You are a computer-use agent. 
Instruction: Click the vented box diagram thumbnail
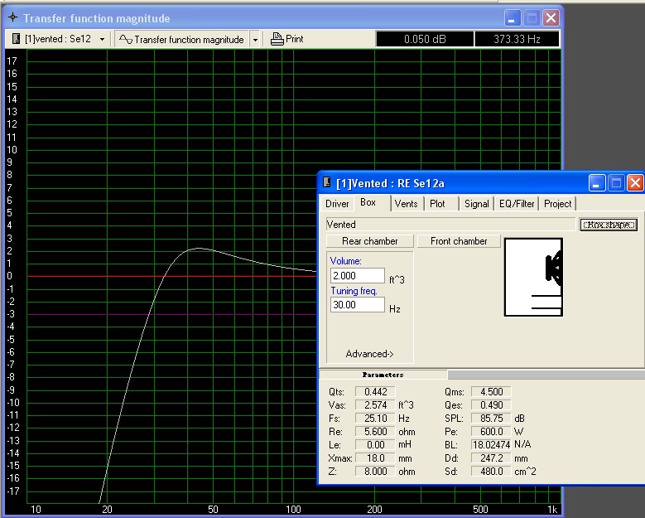533,277
